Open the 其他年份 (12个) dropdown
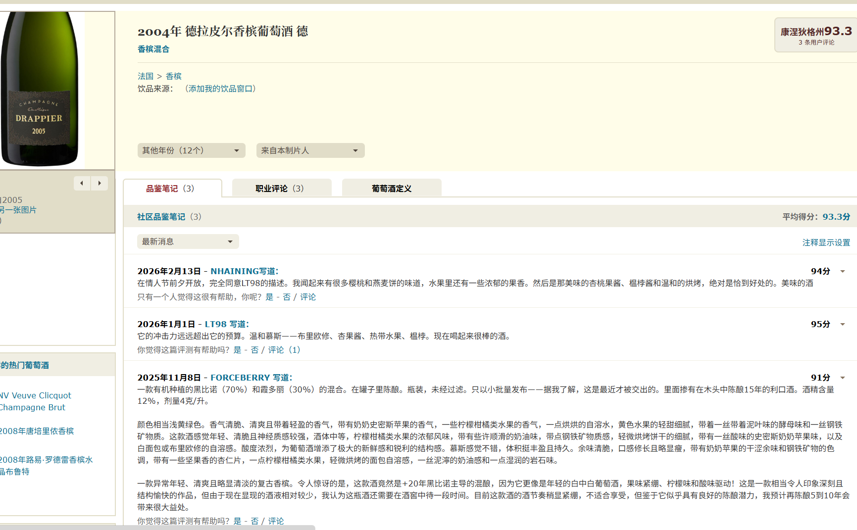The width and height of the screenshot is (857, 530). (191, 150)
